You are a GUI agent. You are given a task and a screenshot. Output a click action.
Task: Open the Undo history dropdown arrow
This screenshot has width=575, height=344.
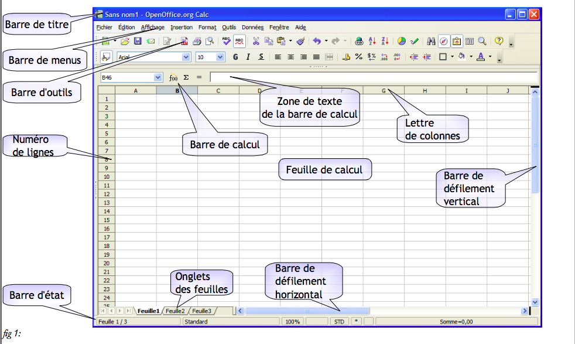point(326,41)
